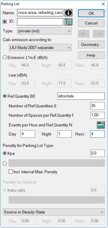Open the Geometry... dialog
108x228 pixels.
point(91,44)
